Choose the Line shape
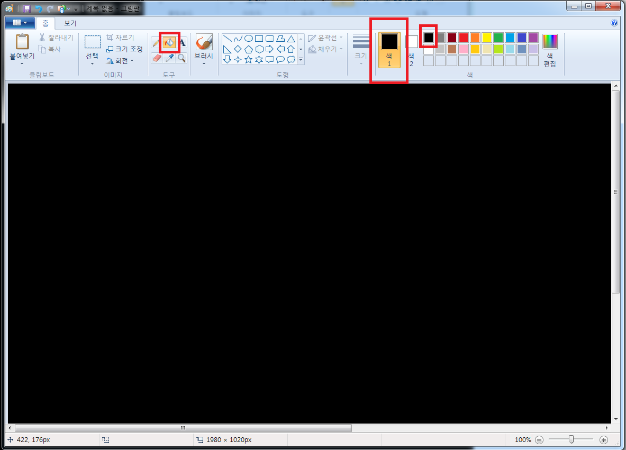626x450 pixels. (227, 39)
